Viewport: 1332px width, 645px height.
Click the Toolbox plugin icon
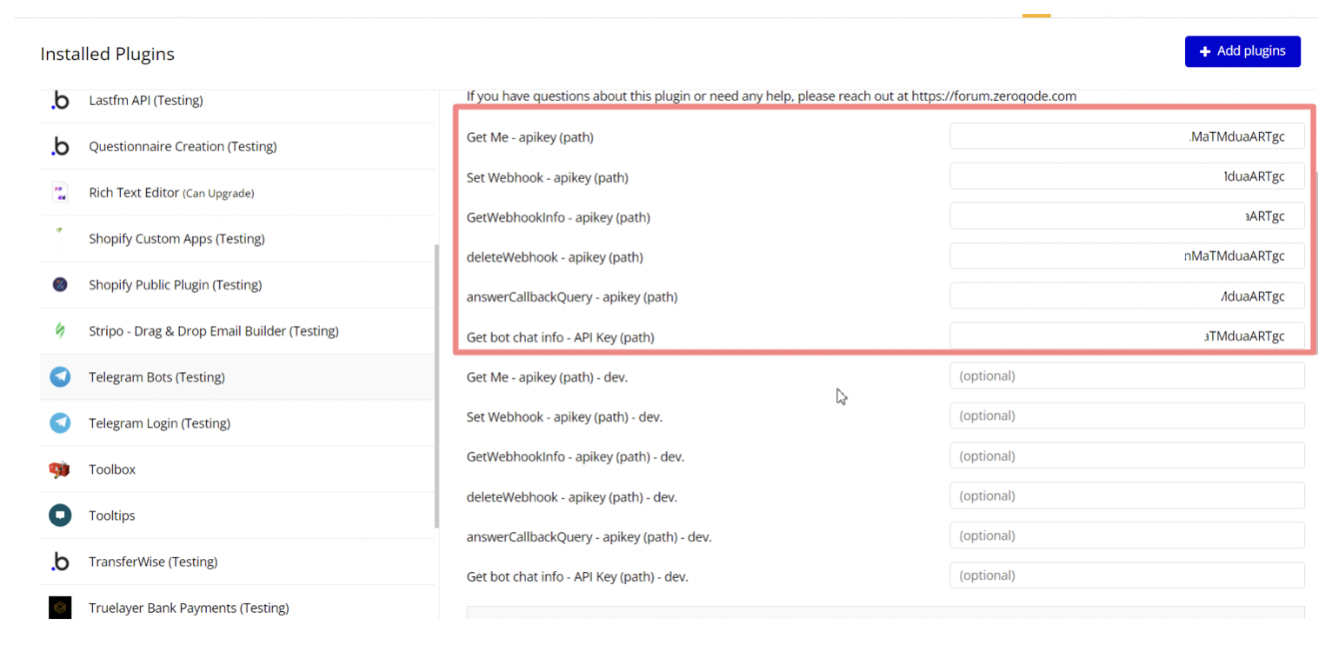pyautogui.click(x=60, y=469)
